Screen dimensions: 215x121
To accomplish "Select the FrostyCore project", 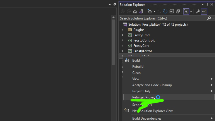I will 141,46.
